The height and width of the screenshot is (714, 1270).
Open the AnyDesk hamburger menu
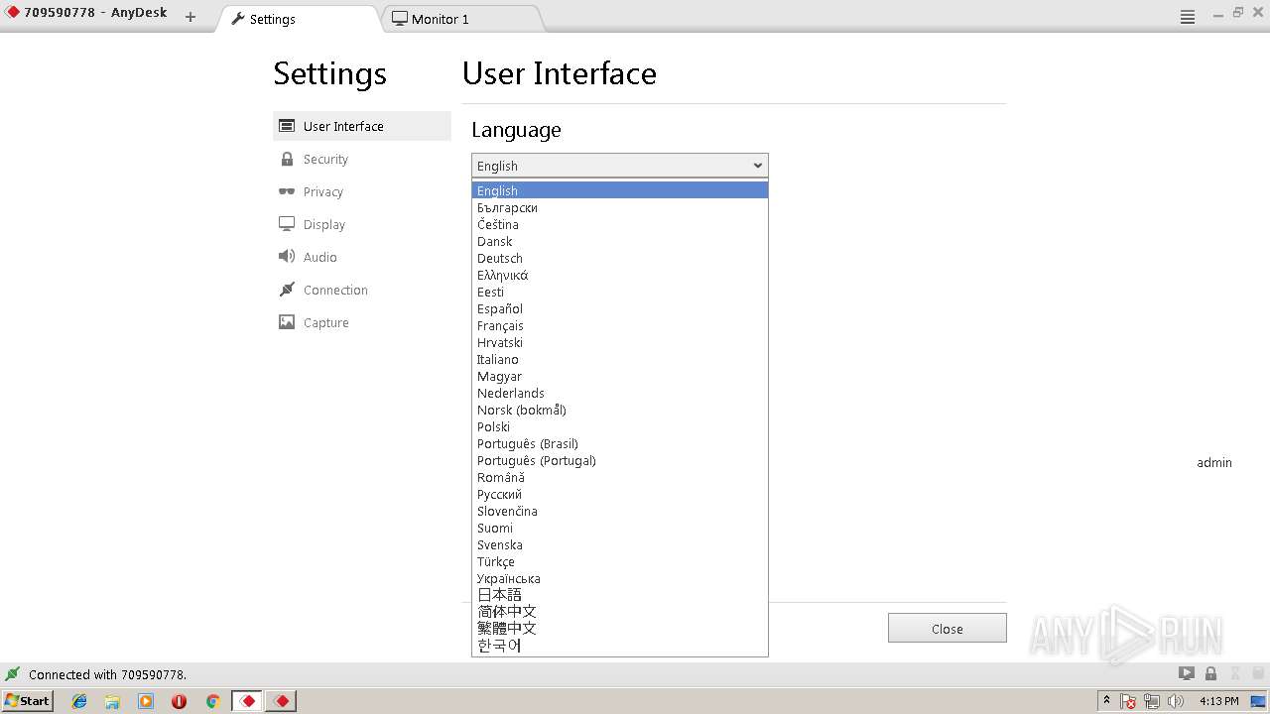(1188, 17)
